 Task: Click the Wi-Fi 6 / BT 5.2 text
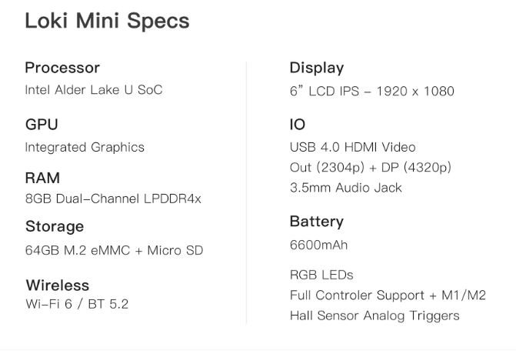[x=77, y=304]
